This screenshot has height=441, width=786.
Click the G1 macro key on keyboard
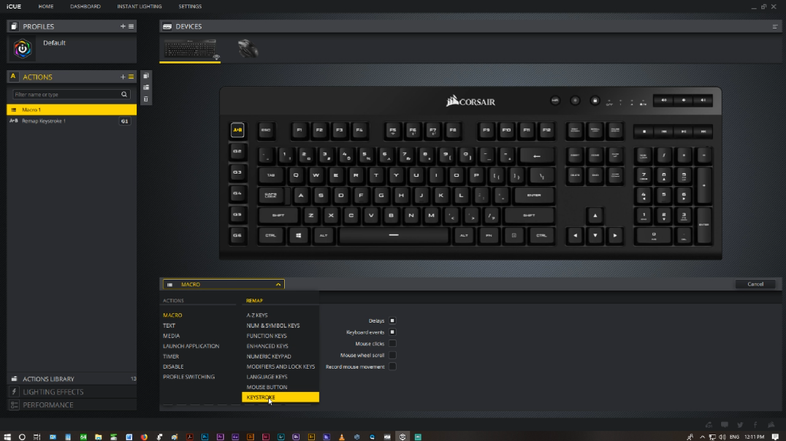pyautogui.click(x=237, y=130)
